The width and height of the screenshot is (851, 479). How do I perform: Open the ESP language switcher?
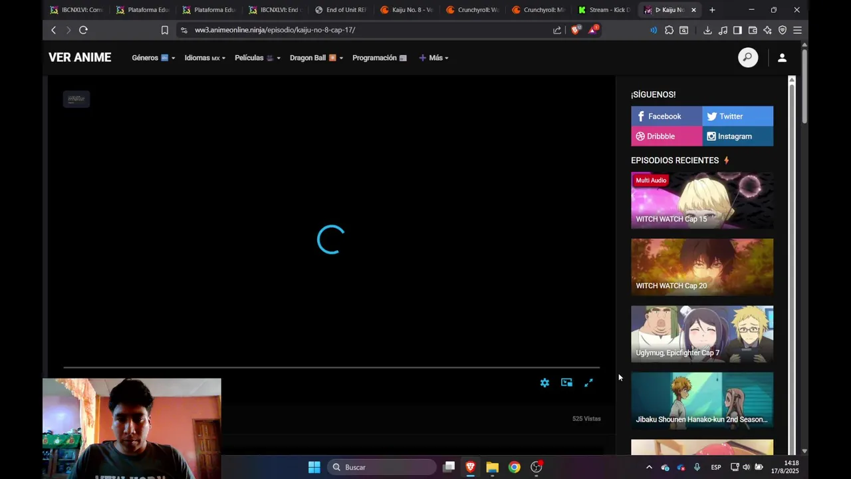716,467
